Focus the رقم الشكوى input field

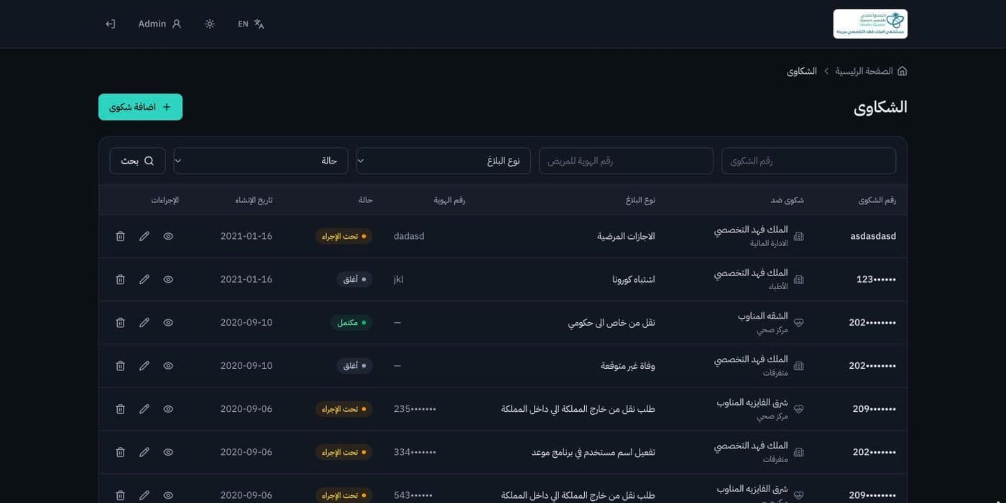click(808, 161)
